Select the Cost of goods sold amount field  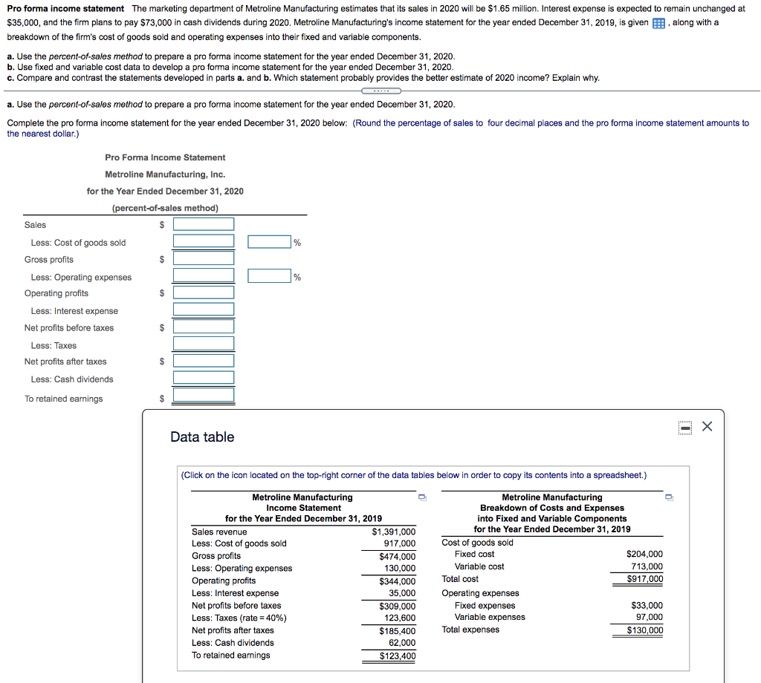tap(204, 241)
